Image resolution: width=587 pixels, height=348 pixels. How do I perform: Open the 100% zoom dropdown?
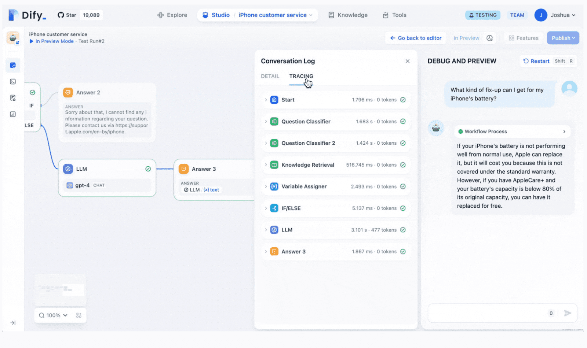tap(54, 315)
